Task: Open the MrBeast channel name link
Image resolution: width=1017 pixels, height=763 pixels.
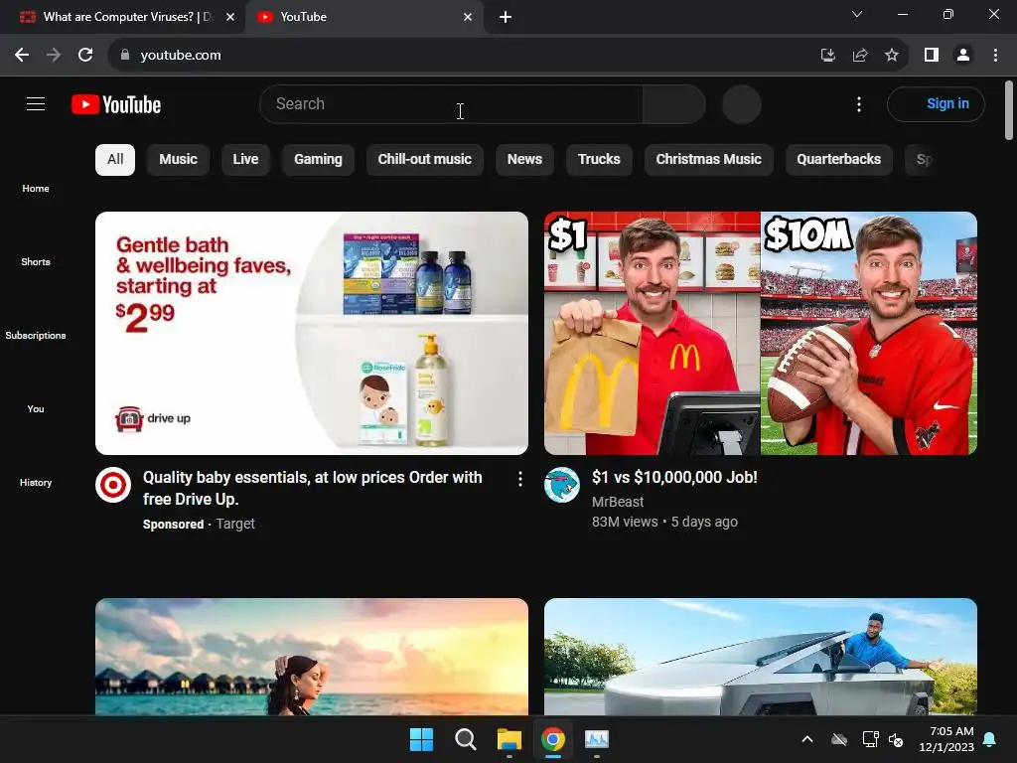Action: click(618, 502)
